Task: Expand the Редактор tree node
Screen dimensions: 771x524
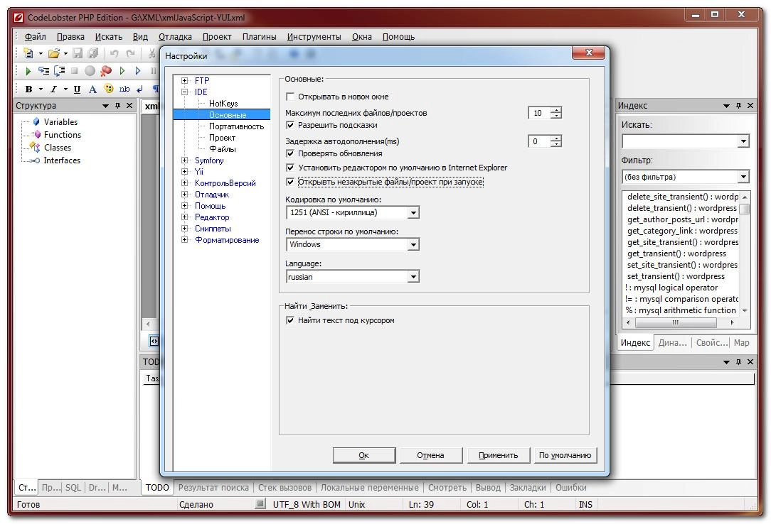Action: (x=185, y=217)
